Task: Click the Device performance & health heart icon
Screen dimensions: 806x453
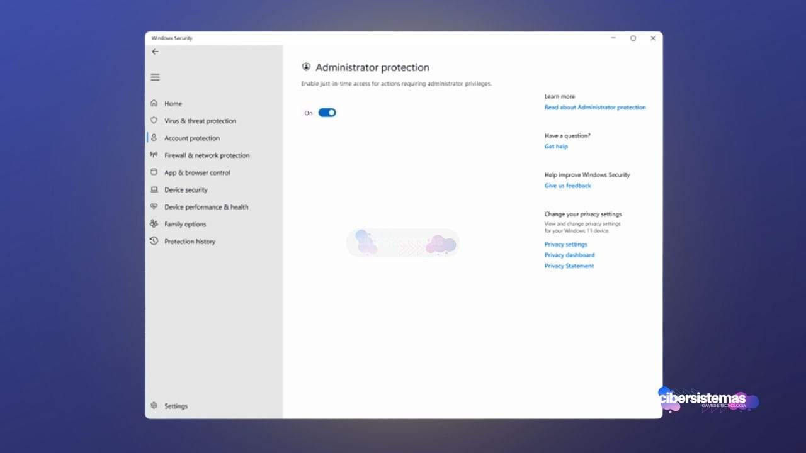Action: [x=154, y=207]
